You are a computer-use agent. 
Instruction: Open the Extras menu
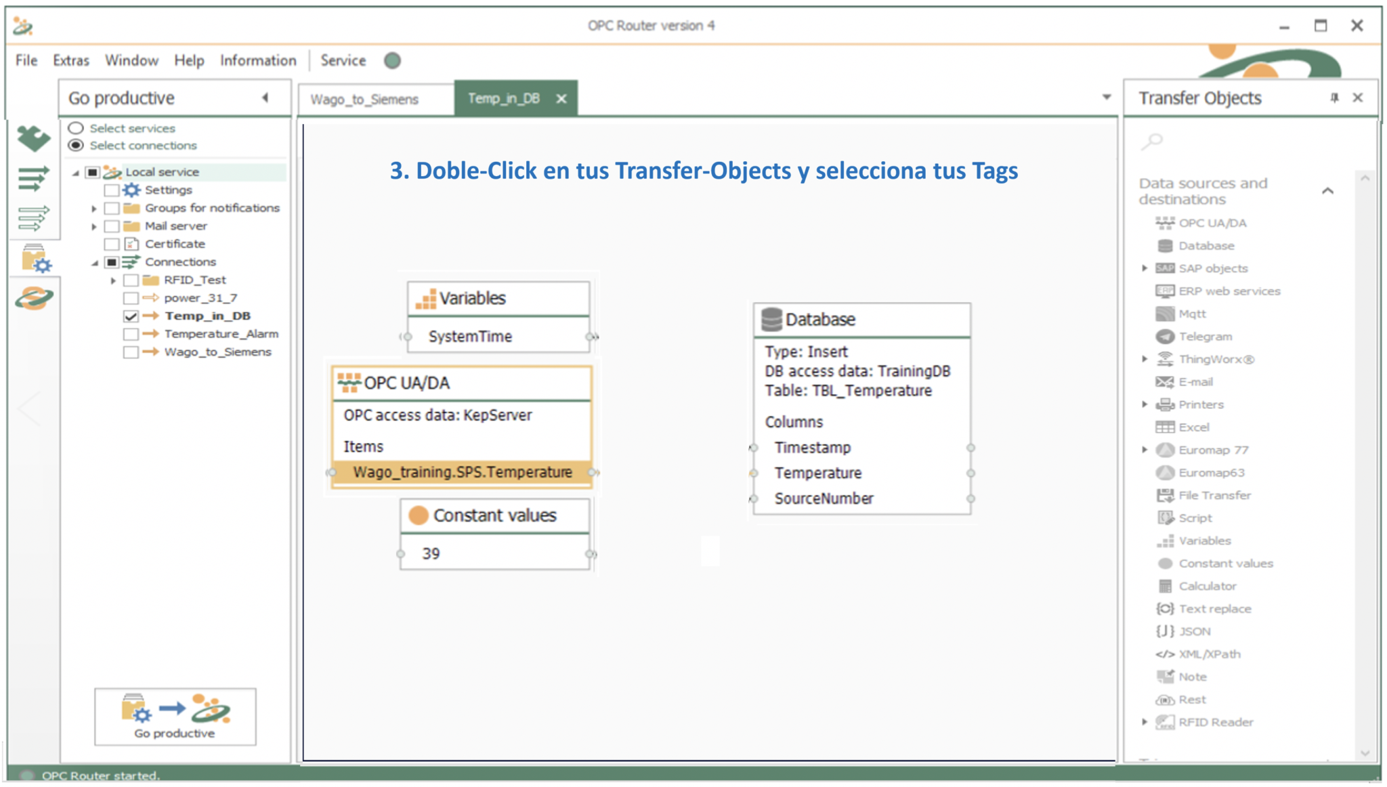click(x=70, y=60)
